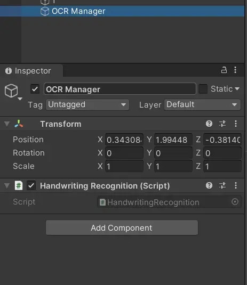Click the Add Component button
Screen dimensions: 247x285
[122, 227]
